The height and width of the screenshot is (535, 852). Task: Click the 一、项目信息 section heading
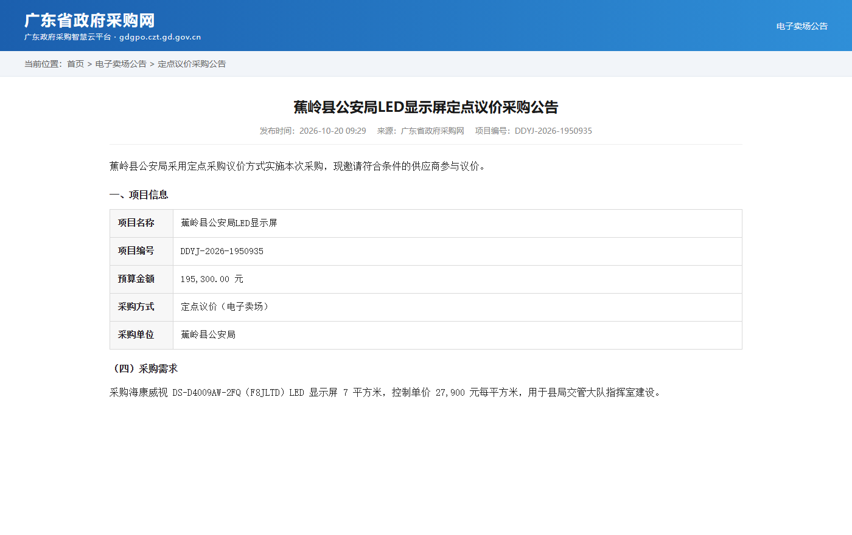[x=139, y=195]
